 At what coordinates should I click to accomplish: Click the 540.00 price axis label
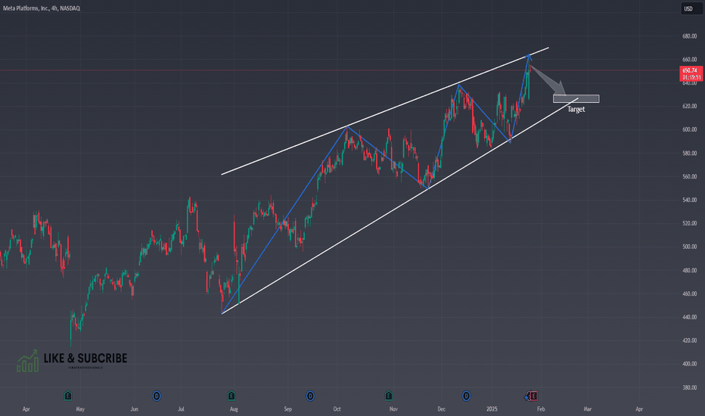[x=689, y=200]
